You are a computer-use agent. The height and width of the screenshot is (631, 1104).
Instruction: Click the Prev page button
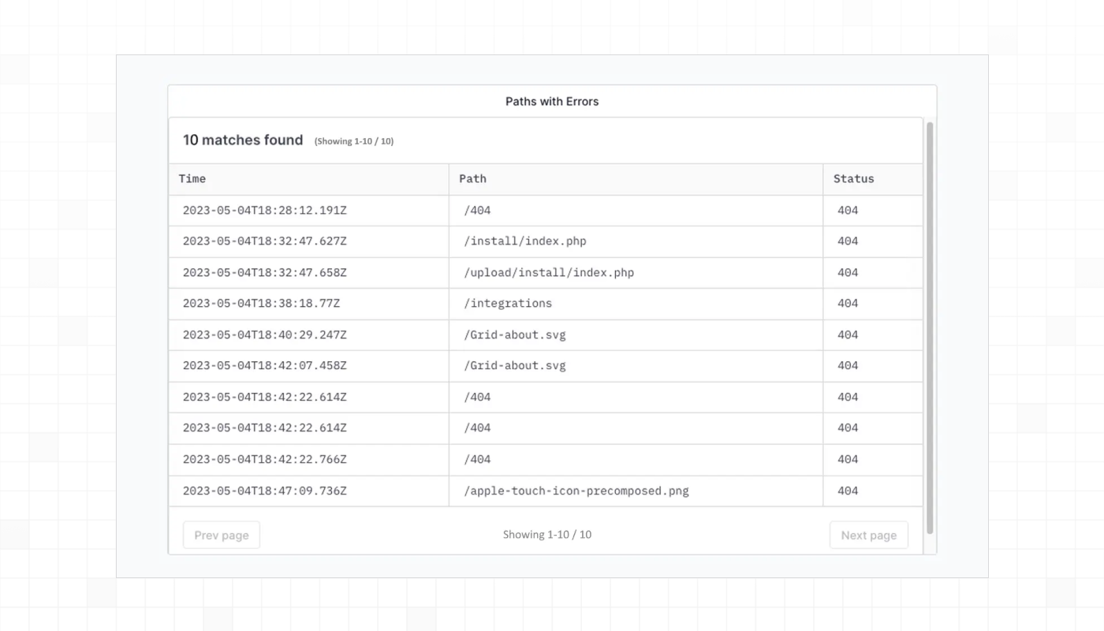click(221, 534)
